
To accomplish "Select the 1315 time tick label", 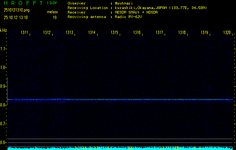I will [x=114, y=33].
